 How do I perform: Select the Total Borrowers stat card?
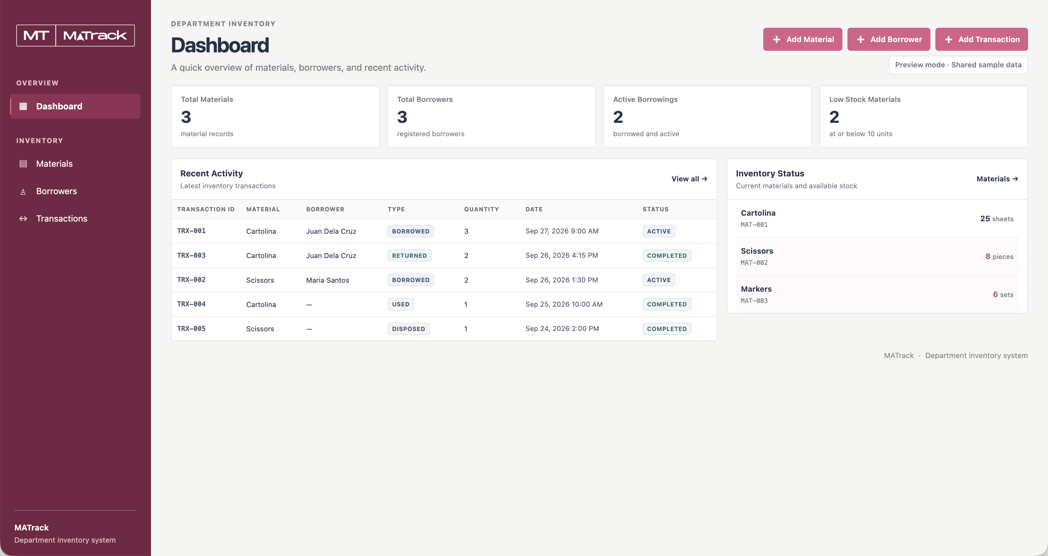[x=491, y=116]
